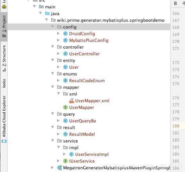Screen dimensions: 185x172
Task: Select the ResultModel class
Action: point(82,134)
